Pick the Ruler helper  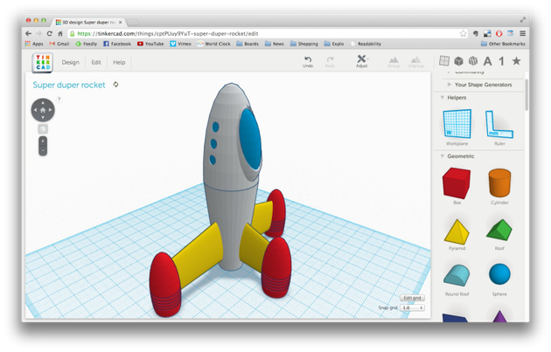[x=499, y=128]
